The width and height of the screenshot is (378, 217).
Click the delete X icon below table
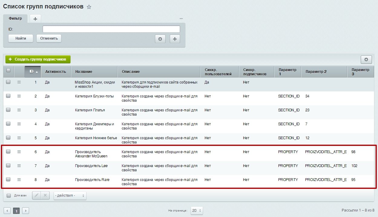click(x=45, y=196)
